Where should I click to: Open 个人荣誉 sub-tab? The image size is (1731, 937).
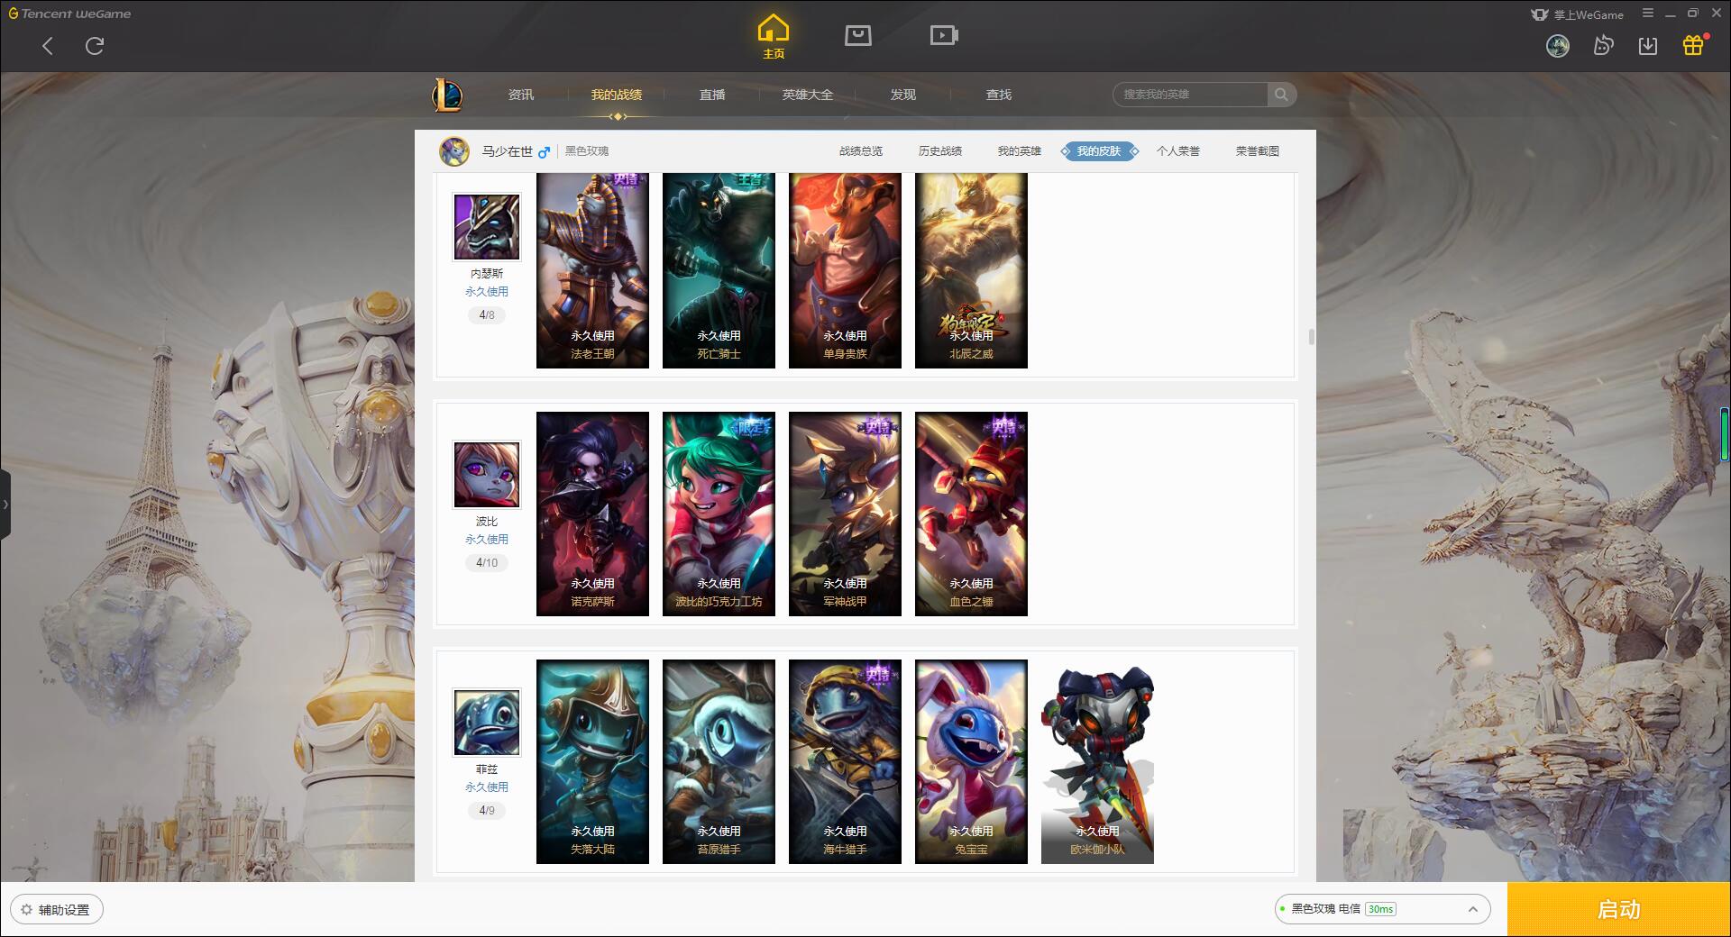coord(1178,151)
